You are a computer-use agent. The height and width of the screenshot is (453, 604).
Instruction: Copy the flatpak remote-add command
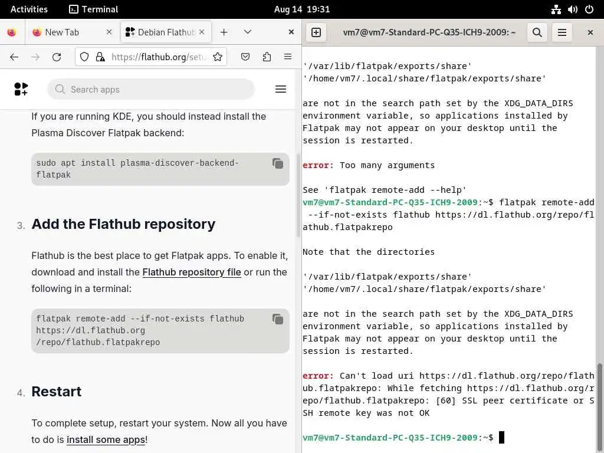(278, 319)
